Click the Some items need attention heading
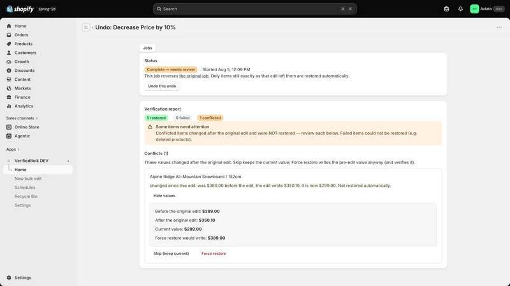 [x=182, y=126]
